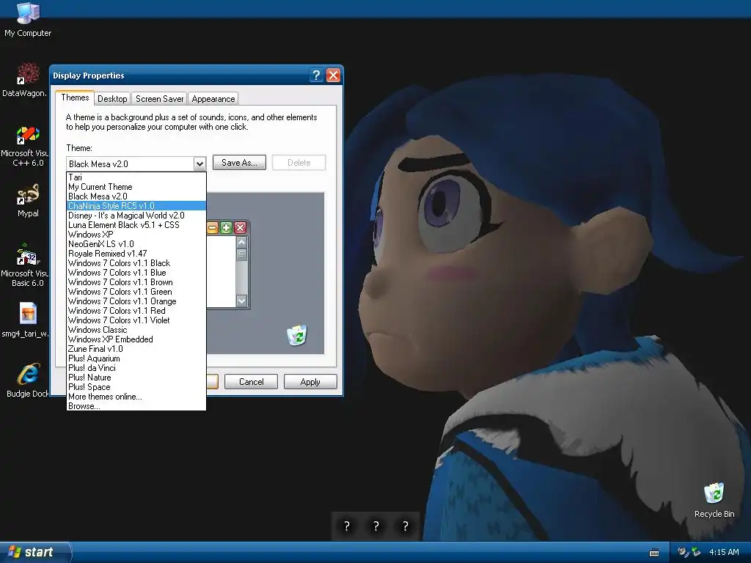Click preview scrollbar up arrow
Image resolution: width=751 pixels, height=563 pixels.
241,242
